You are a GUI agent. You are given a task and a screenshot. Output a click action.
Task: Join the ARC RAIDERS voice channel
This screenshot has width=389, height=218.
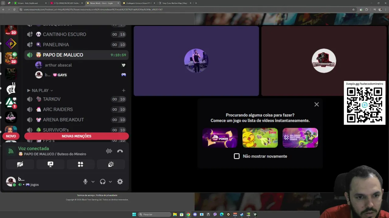pyautogui.click(x=76, y=109)
